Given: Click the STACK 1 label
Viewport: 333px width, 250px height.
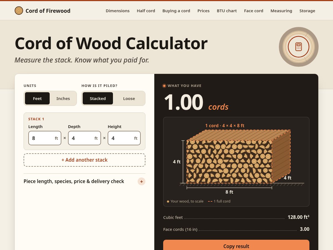Looking at the screenshot, I should click(x=36, y=119).
